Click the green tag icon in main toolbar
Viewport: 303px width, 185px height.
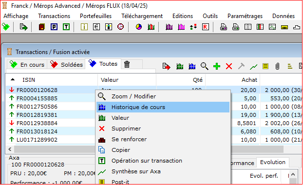point(6,27)
